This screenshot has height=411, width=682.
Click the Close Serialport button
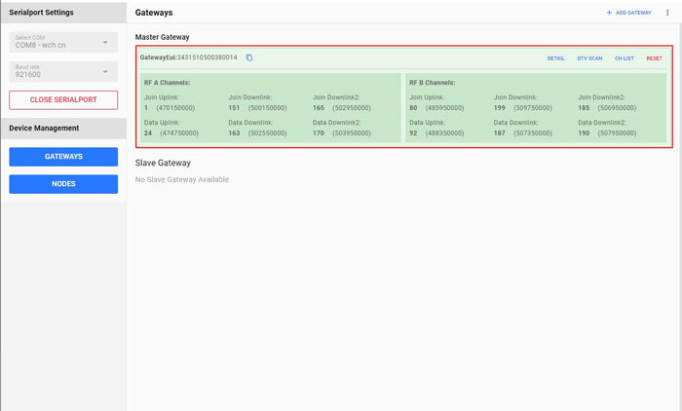(x=63, y=100)
